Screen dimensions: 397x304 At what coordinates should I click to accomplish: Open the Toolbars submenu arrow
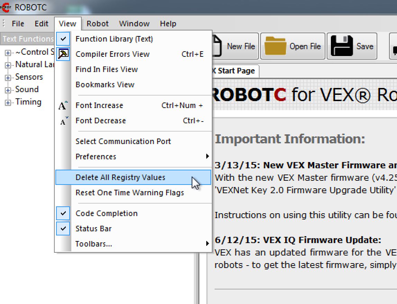click(x=207, y=243)
